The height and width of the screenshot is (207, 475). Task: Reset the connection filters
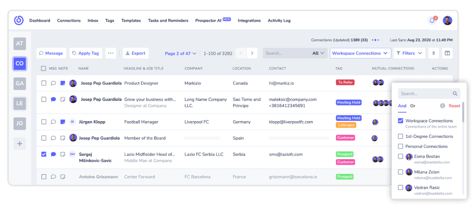click(455, 106)
